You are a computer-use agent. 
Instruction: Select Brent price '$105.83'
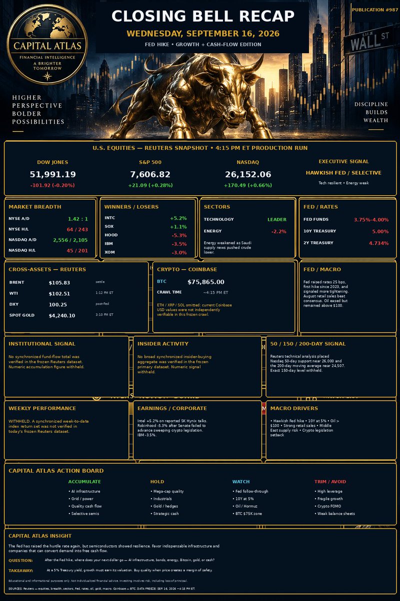click(x=60, y=282)
